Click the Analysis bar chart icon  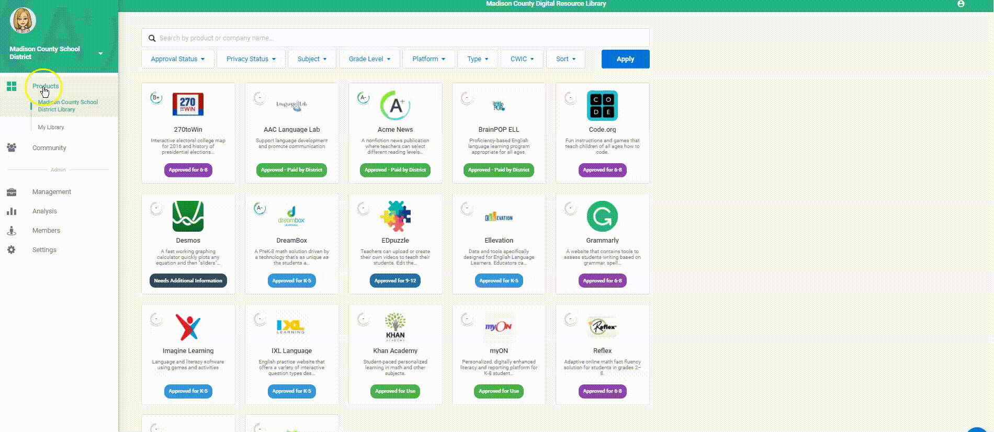coord(12,211)
